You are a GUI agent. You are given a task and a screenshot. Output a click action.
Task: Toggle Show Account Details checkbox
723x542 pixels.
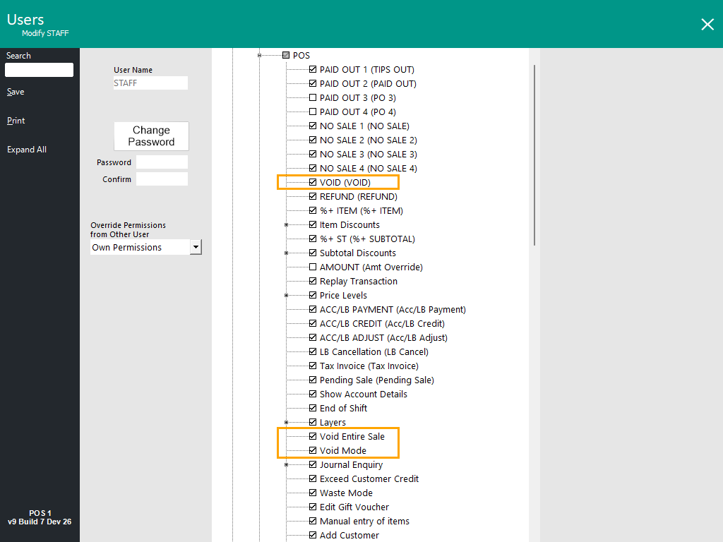[313, 394]
